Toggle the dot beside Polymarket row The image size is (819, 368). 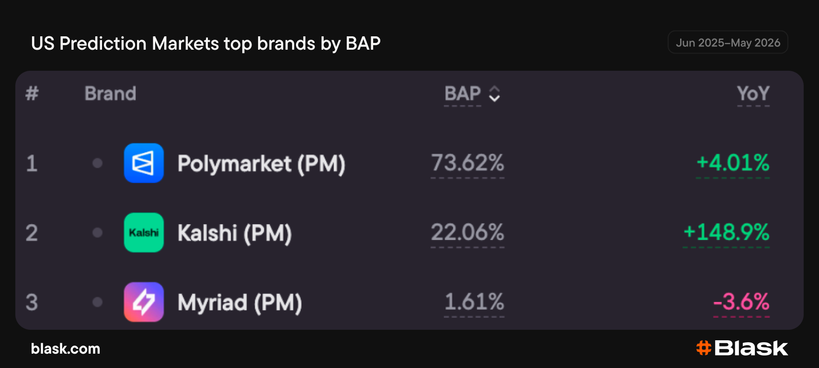tap(98, 163)
